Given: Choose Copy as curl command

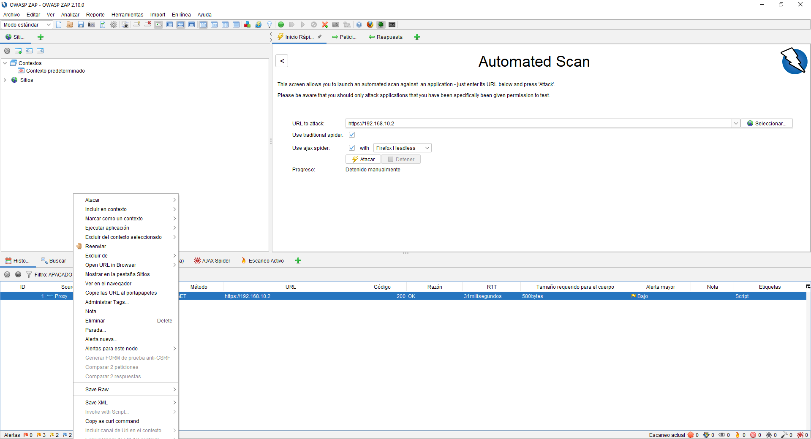Looking at the screenshot, I should (x=126, y=421).
